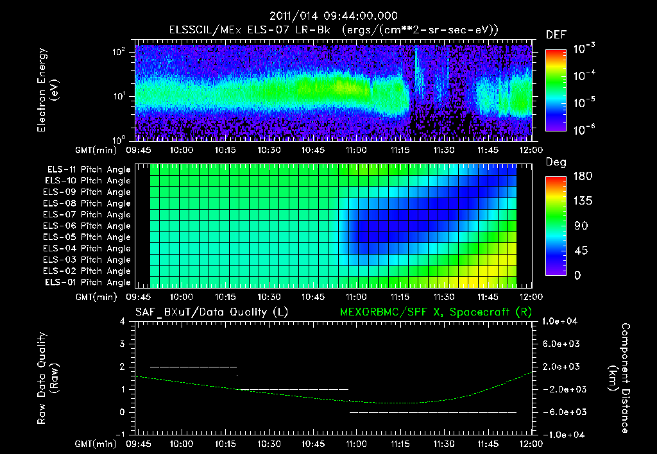
Task: Click the white data quality segment at level 2
Action: pos(193,367)
